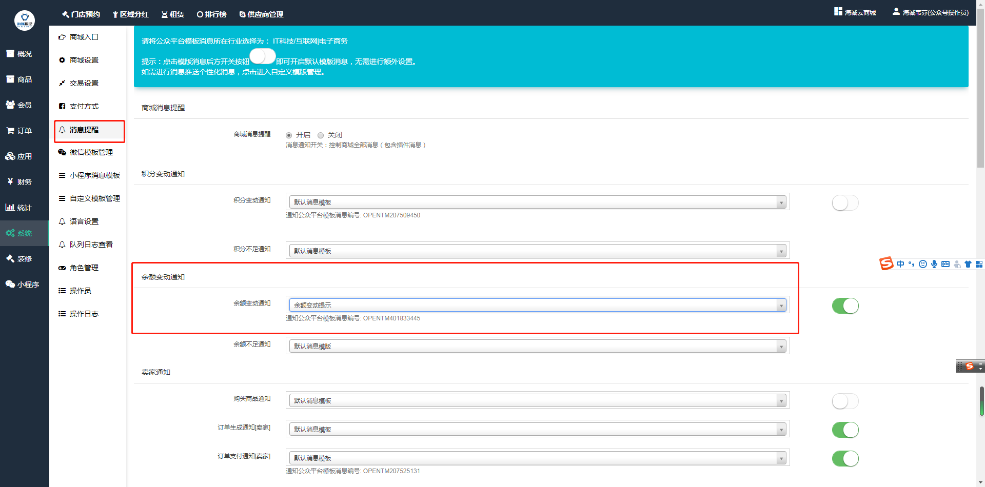Select the 关闭 radio for 商城消息提醒
985x487 pixels.
point(321,135)
